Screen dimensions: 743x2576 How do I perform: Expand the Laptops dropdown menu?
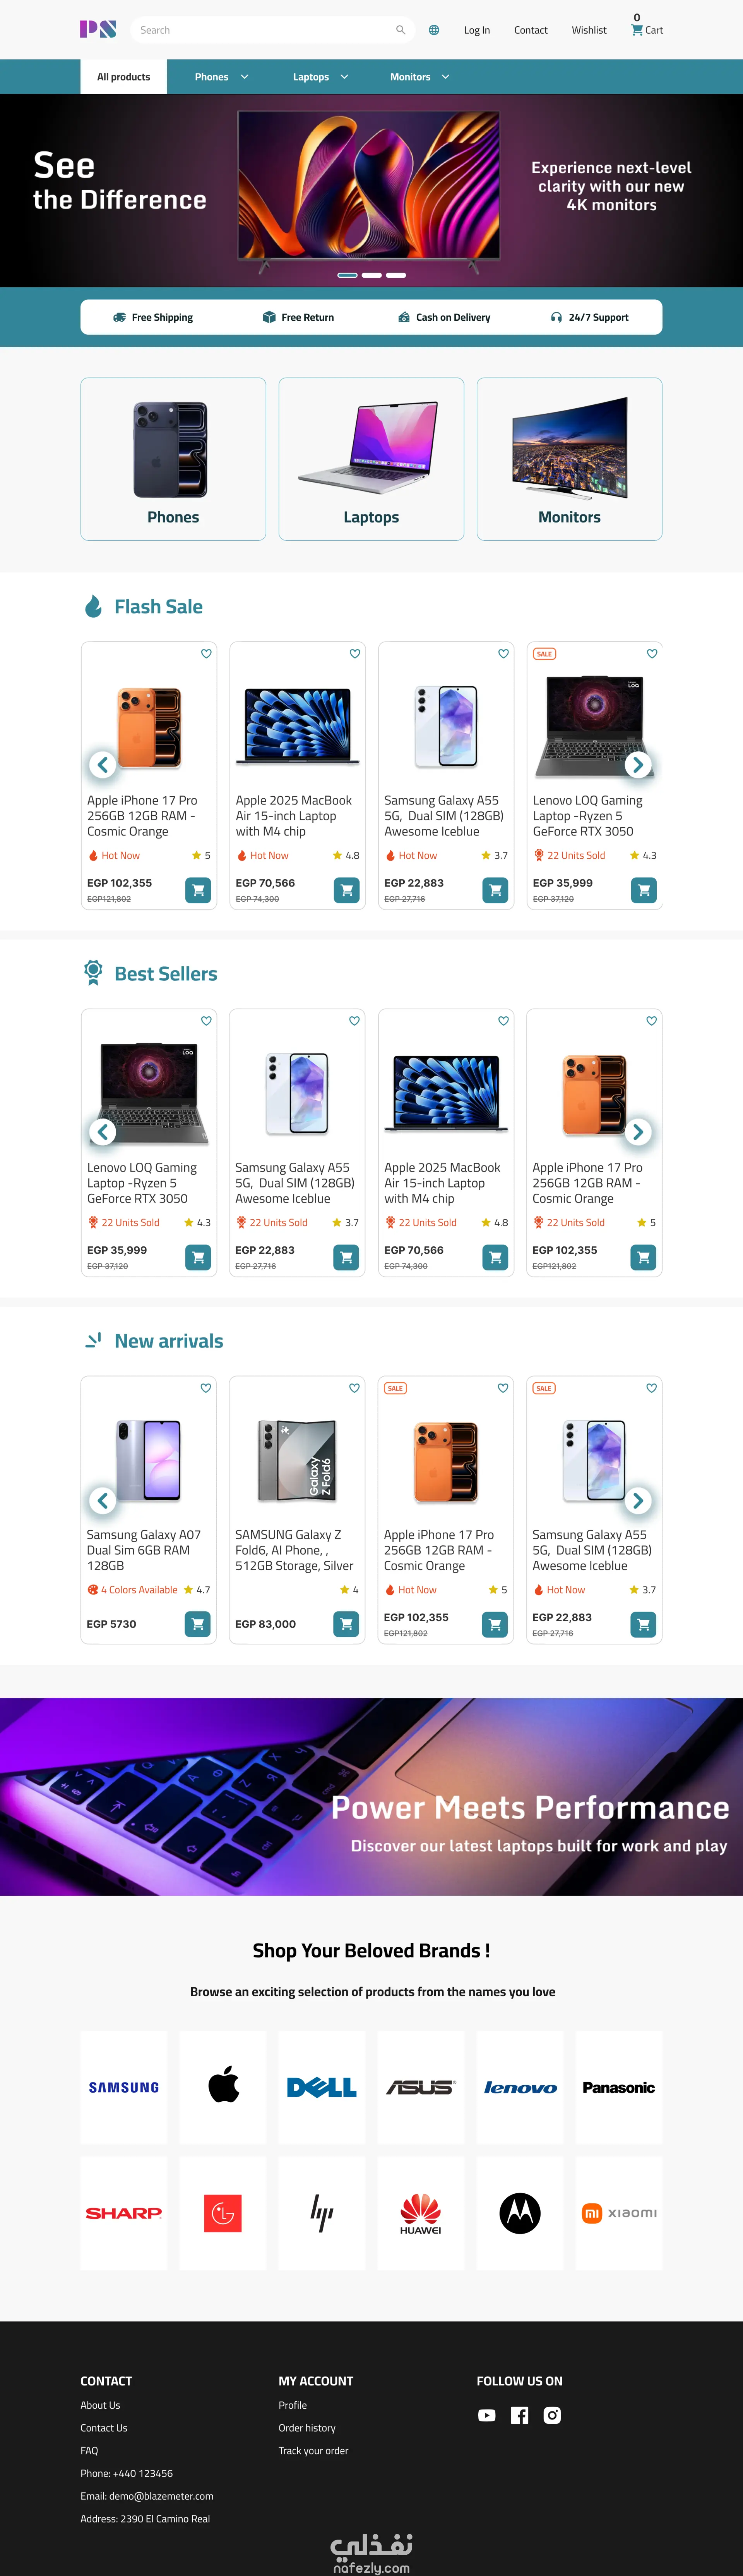320,77
